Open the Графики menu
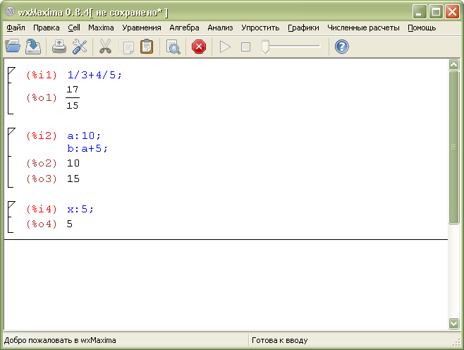 303,28
